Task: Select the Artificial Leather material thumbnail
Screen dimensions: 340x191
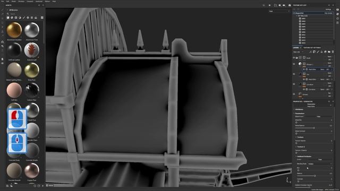Action: [14, 50]
